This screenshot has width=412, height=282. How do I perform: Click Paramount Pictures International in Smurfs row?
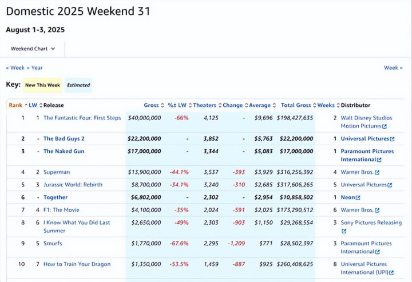point(366,247)
